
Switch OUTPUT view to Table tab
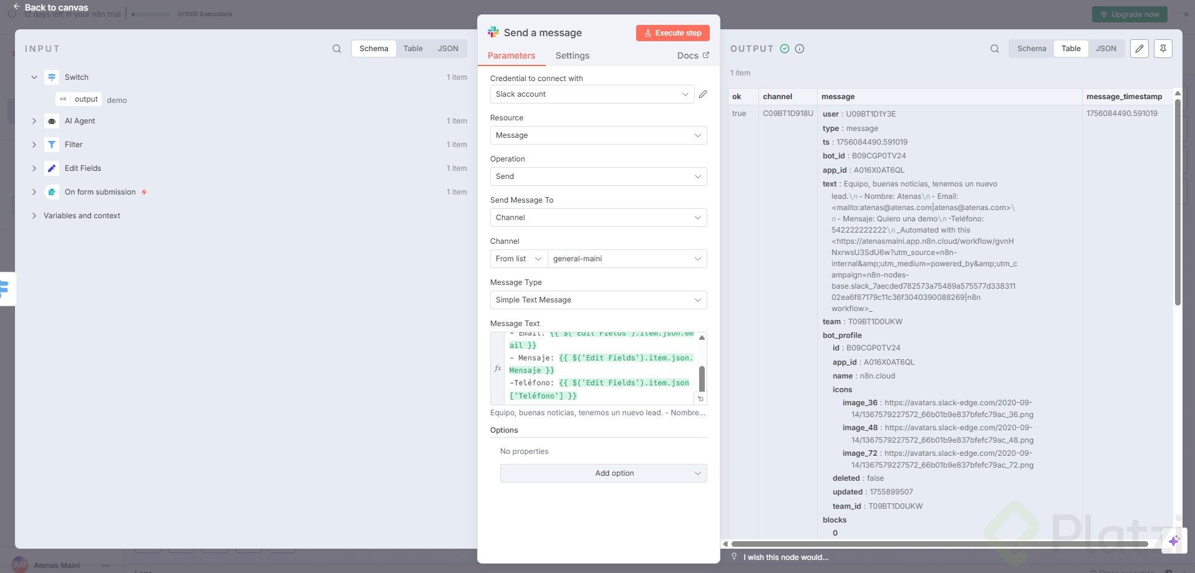[1071, 49]
